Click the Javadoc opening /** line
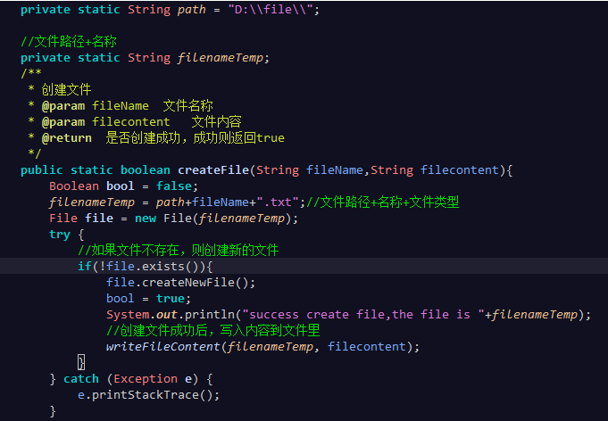608x421 pixels. [31, 72]
